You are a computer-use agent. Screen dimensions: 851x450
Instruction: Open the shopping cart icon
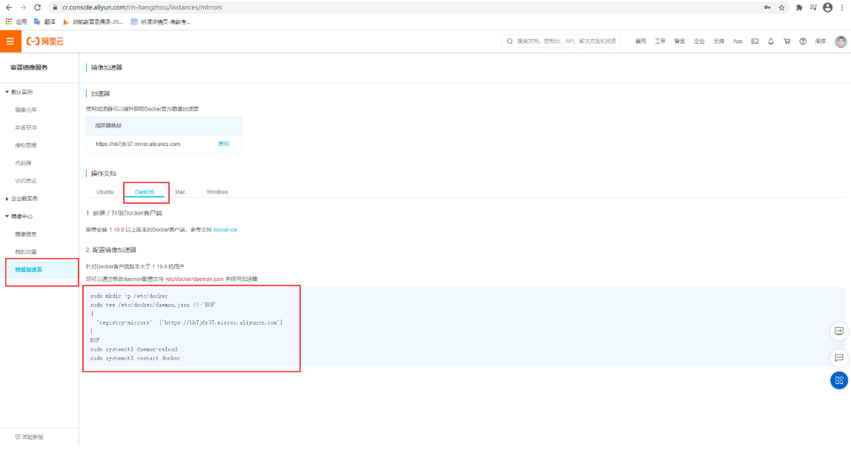point(787,42)
